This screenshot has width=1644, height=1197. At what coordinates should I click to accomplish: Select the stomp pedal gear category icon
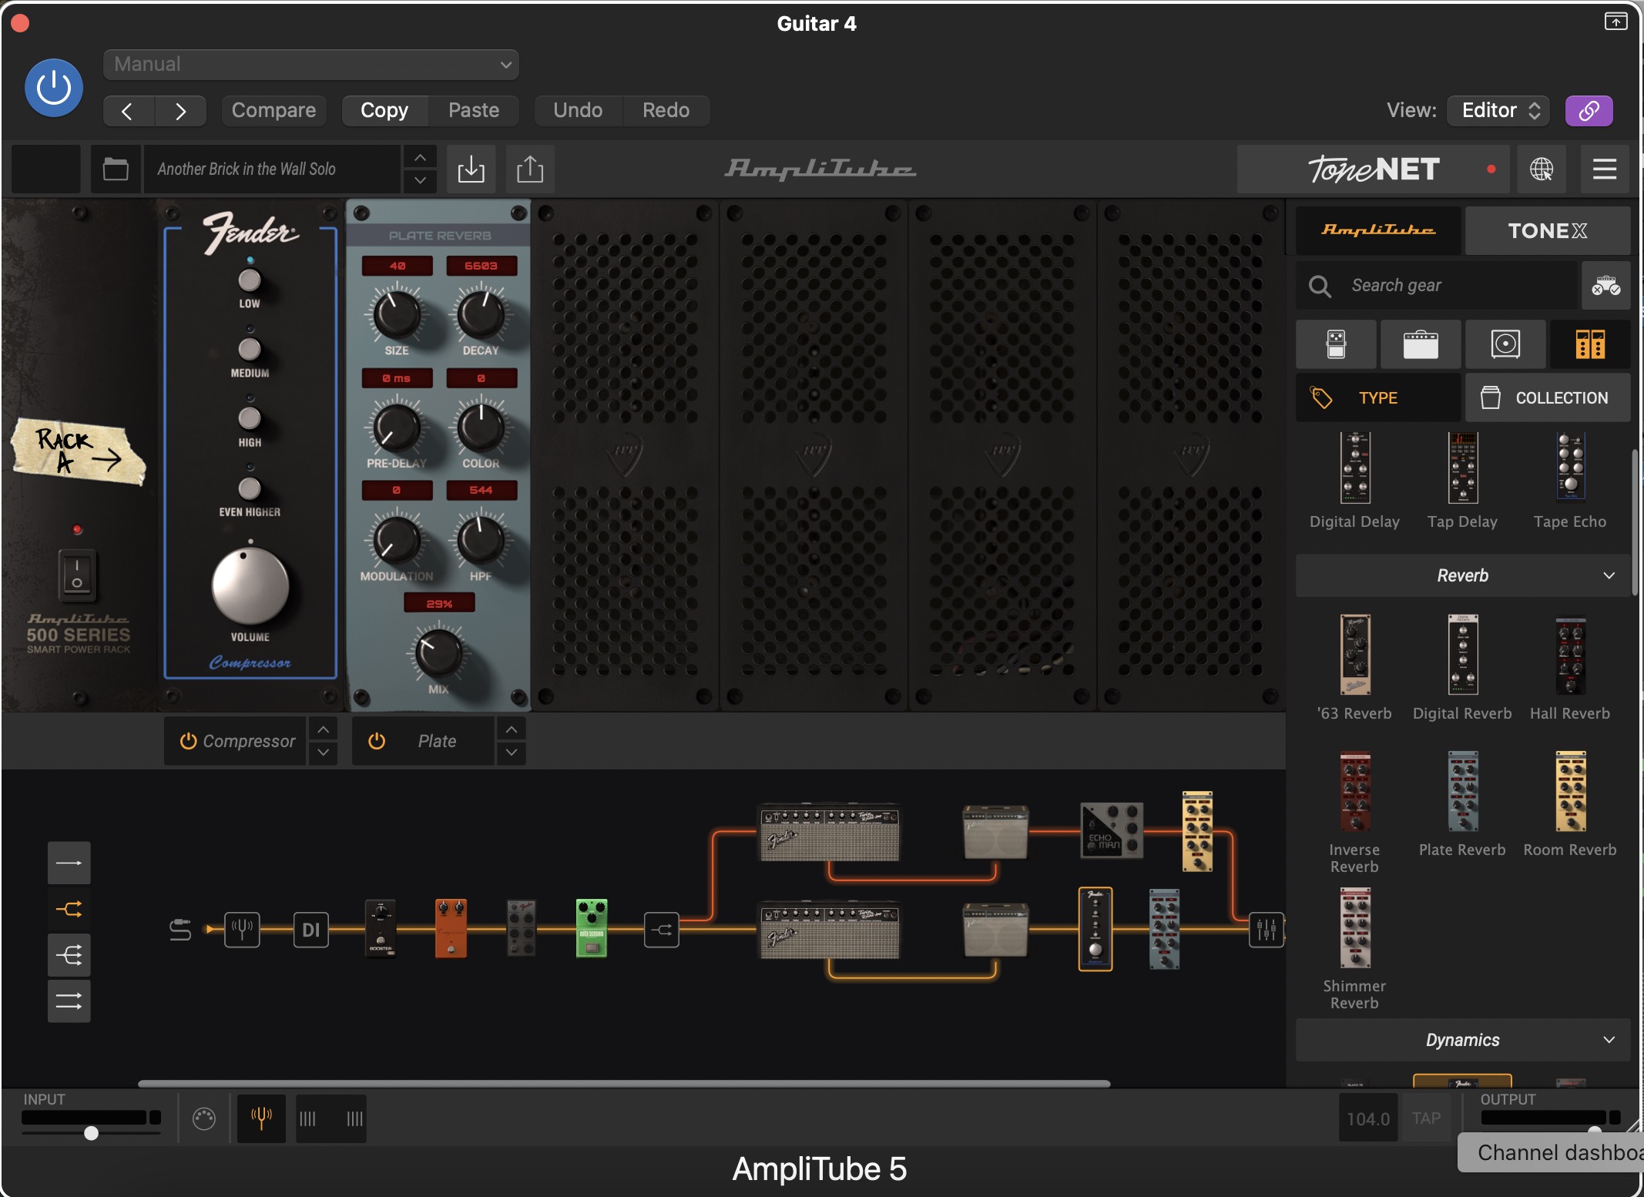[x=1336, y=344]
